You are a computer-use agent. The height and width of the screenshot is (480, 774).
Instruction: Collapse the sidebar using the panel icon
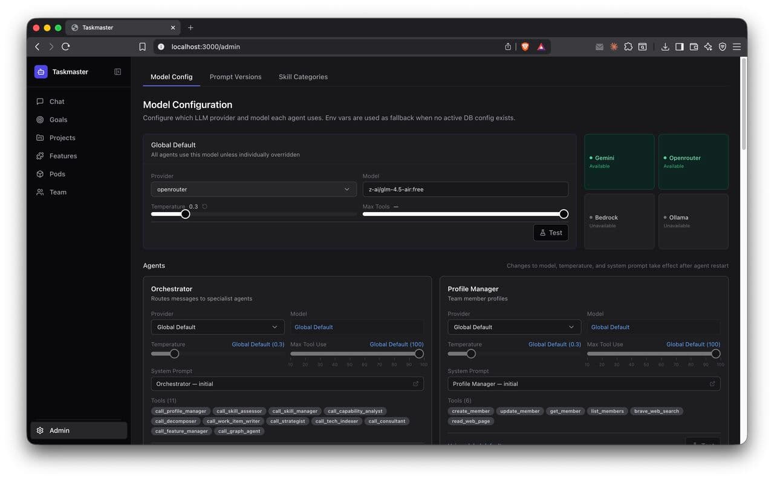[117, 71]
